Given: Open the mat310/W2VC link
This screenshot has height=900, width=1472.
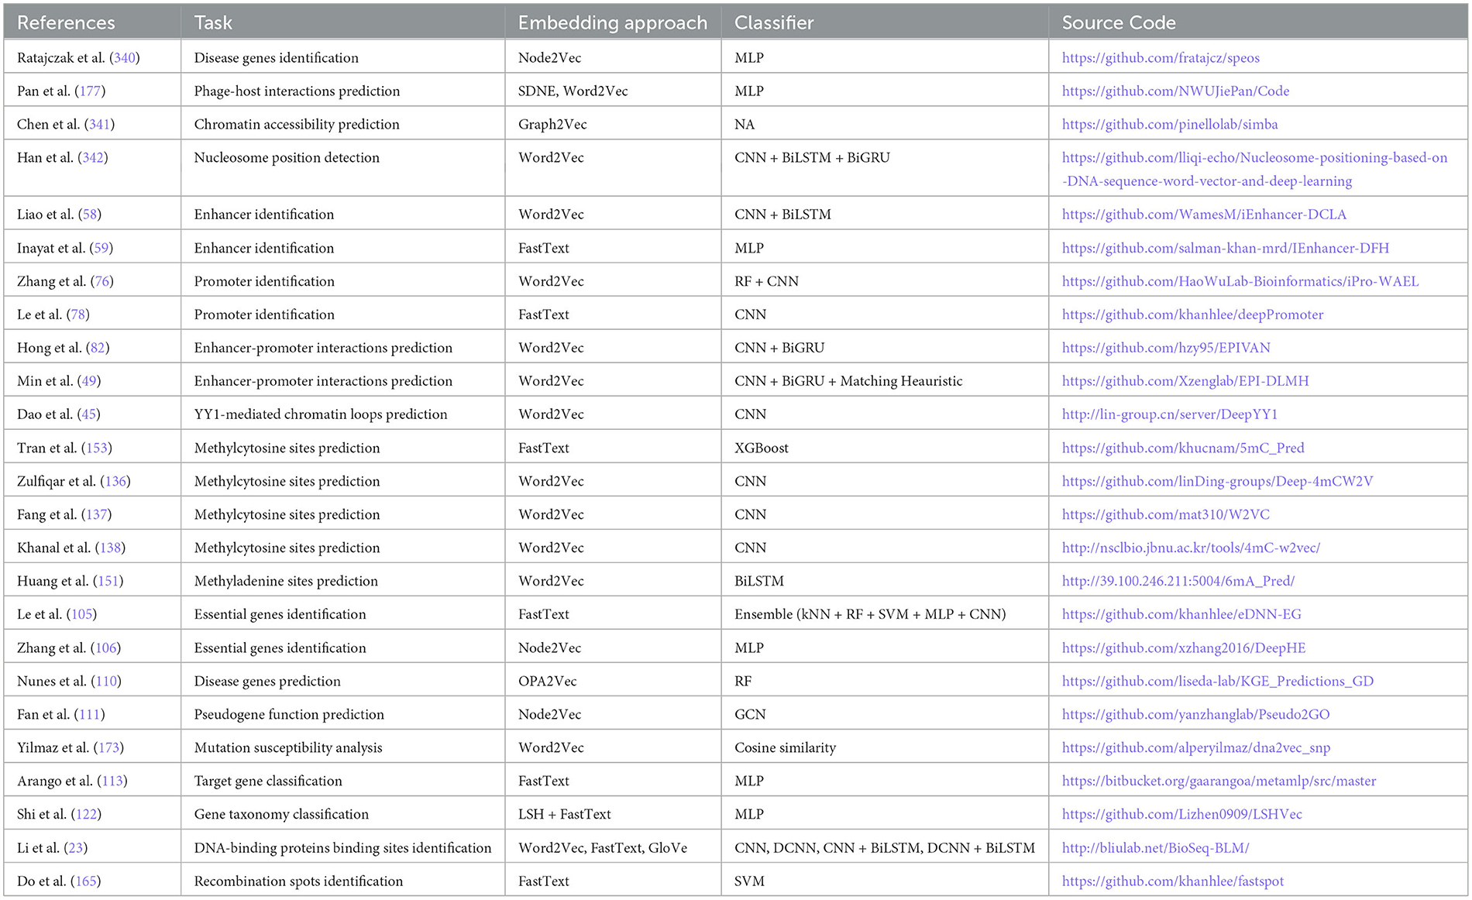Looking at the screenshot, I should tap(1165, 515).
